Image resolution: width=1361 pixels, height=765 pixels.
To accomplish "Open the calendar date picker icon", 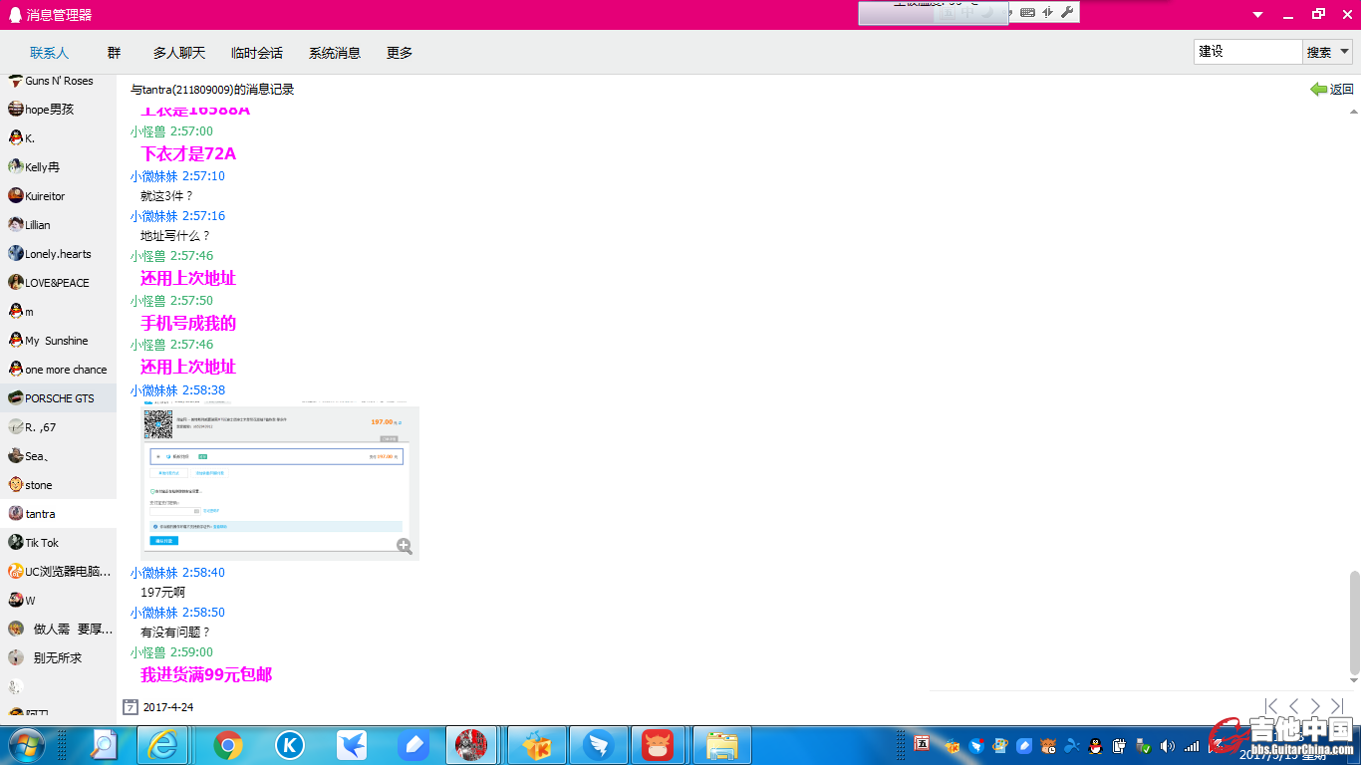I will pos(131,707).
